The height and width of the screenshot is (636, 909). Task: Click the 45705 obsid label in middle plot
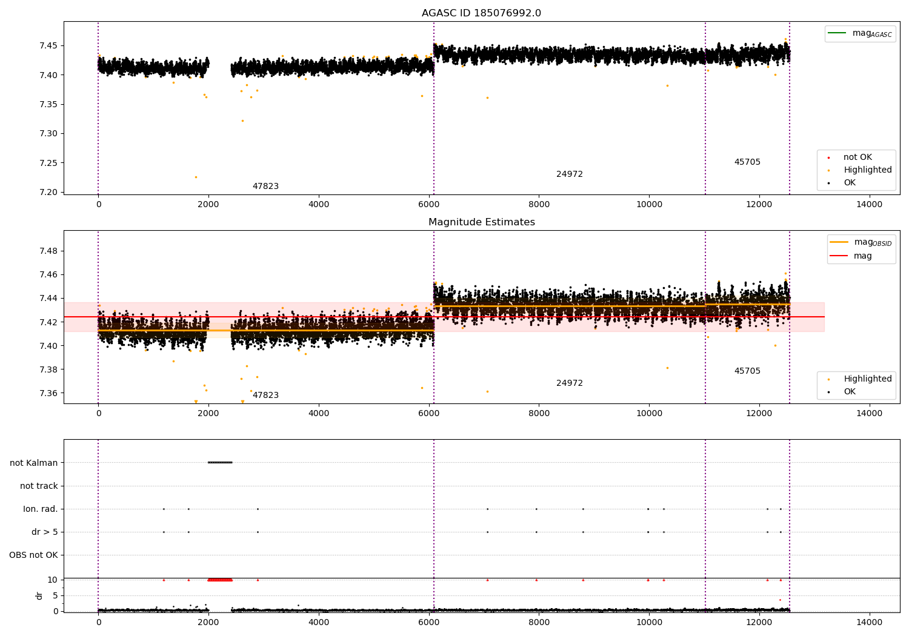(x=747, y=371)
